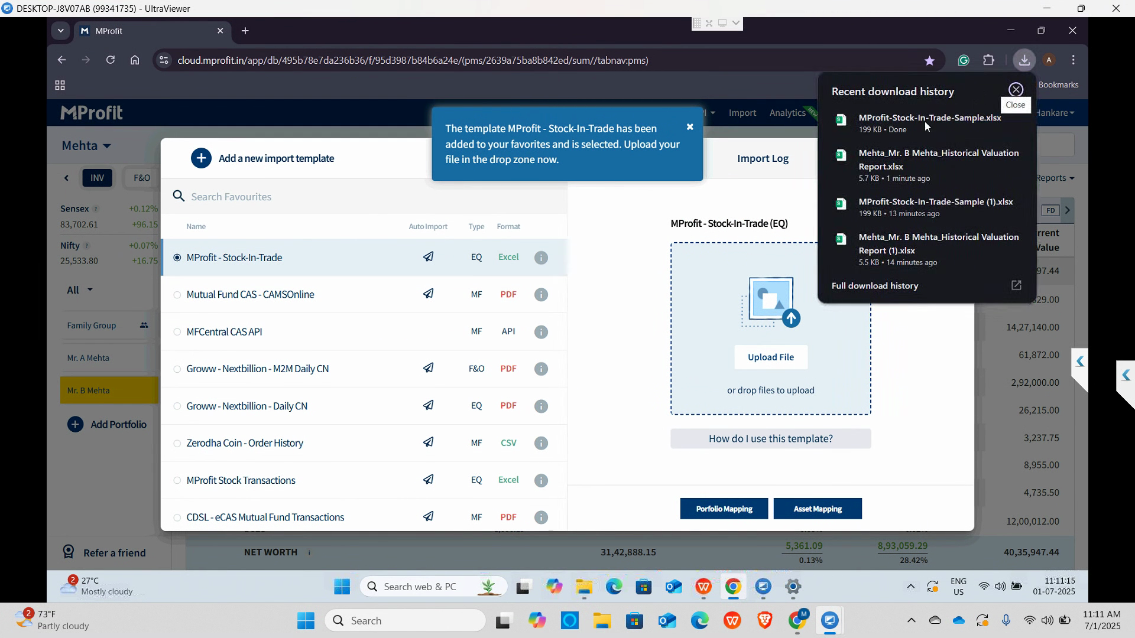Image resolution: width=1135 pixels, height=638 pixels.
Task: Open info icon for MProfit - Stock-In-Trade
Action: (x=541, y=258)
